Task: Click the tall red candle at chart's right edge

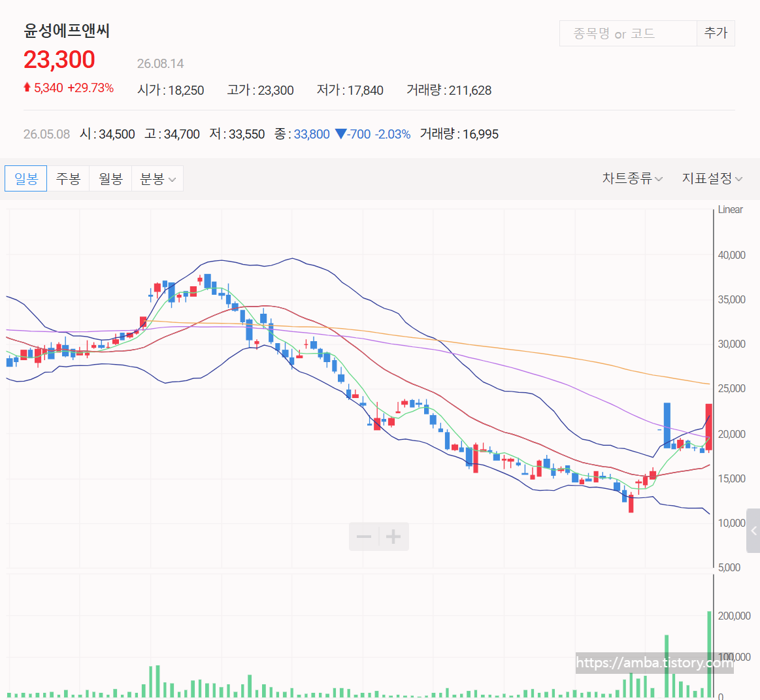Action: (x=708, y=427)
